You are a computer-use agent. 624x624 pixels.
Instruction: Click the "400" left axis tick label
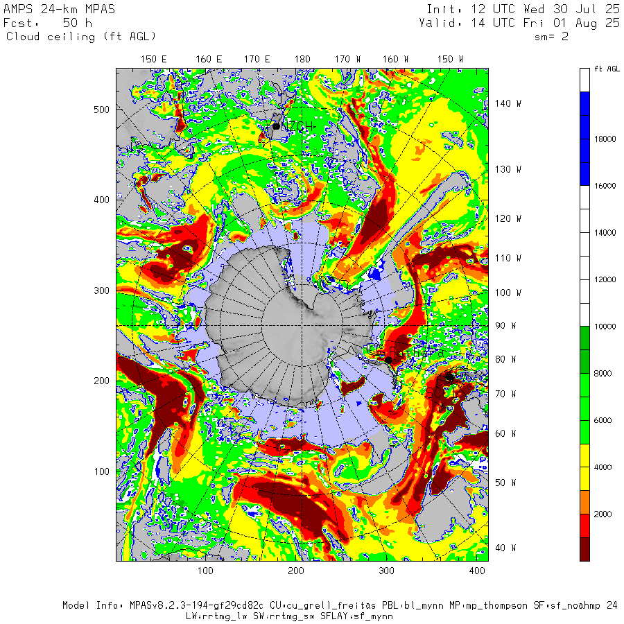point(101,200)
